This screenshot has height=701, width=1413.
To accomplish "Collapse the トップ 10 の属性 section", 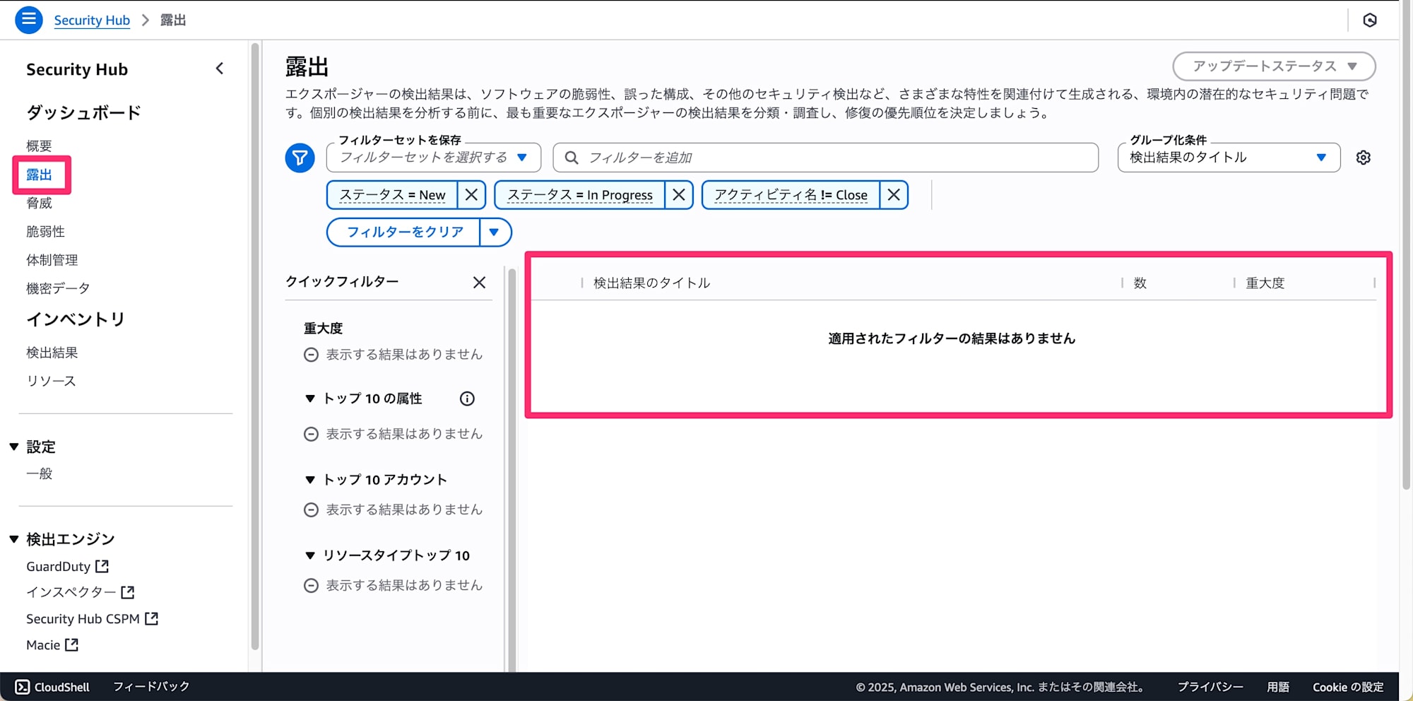I will [309, 399].
